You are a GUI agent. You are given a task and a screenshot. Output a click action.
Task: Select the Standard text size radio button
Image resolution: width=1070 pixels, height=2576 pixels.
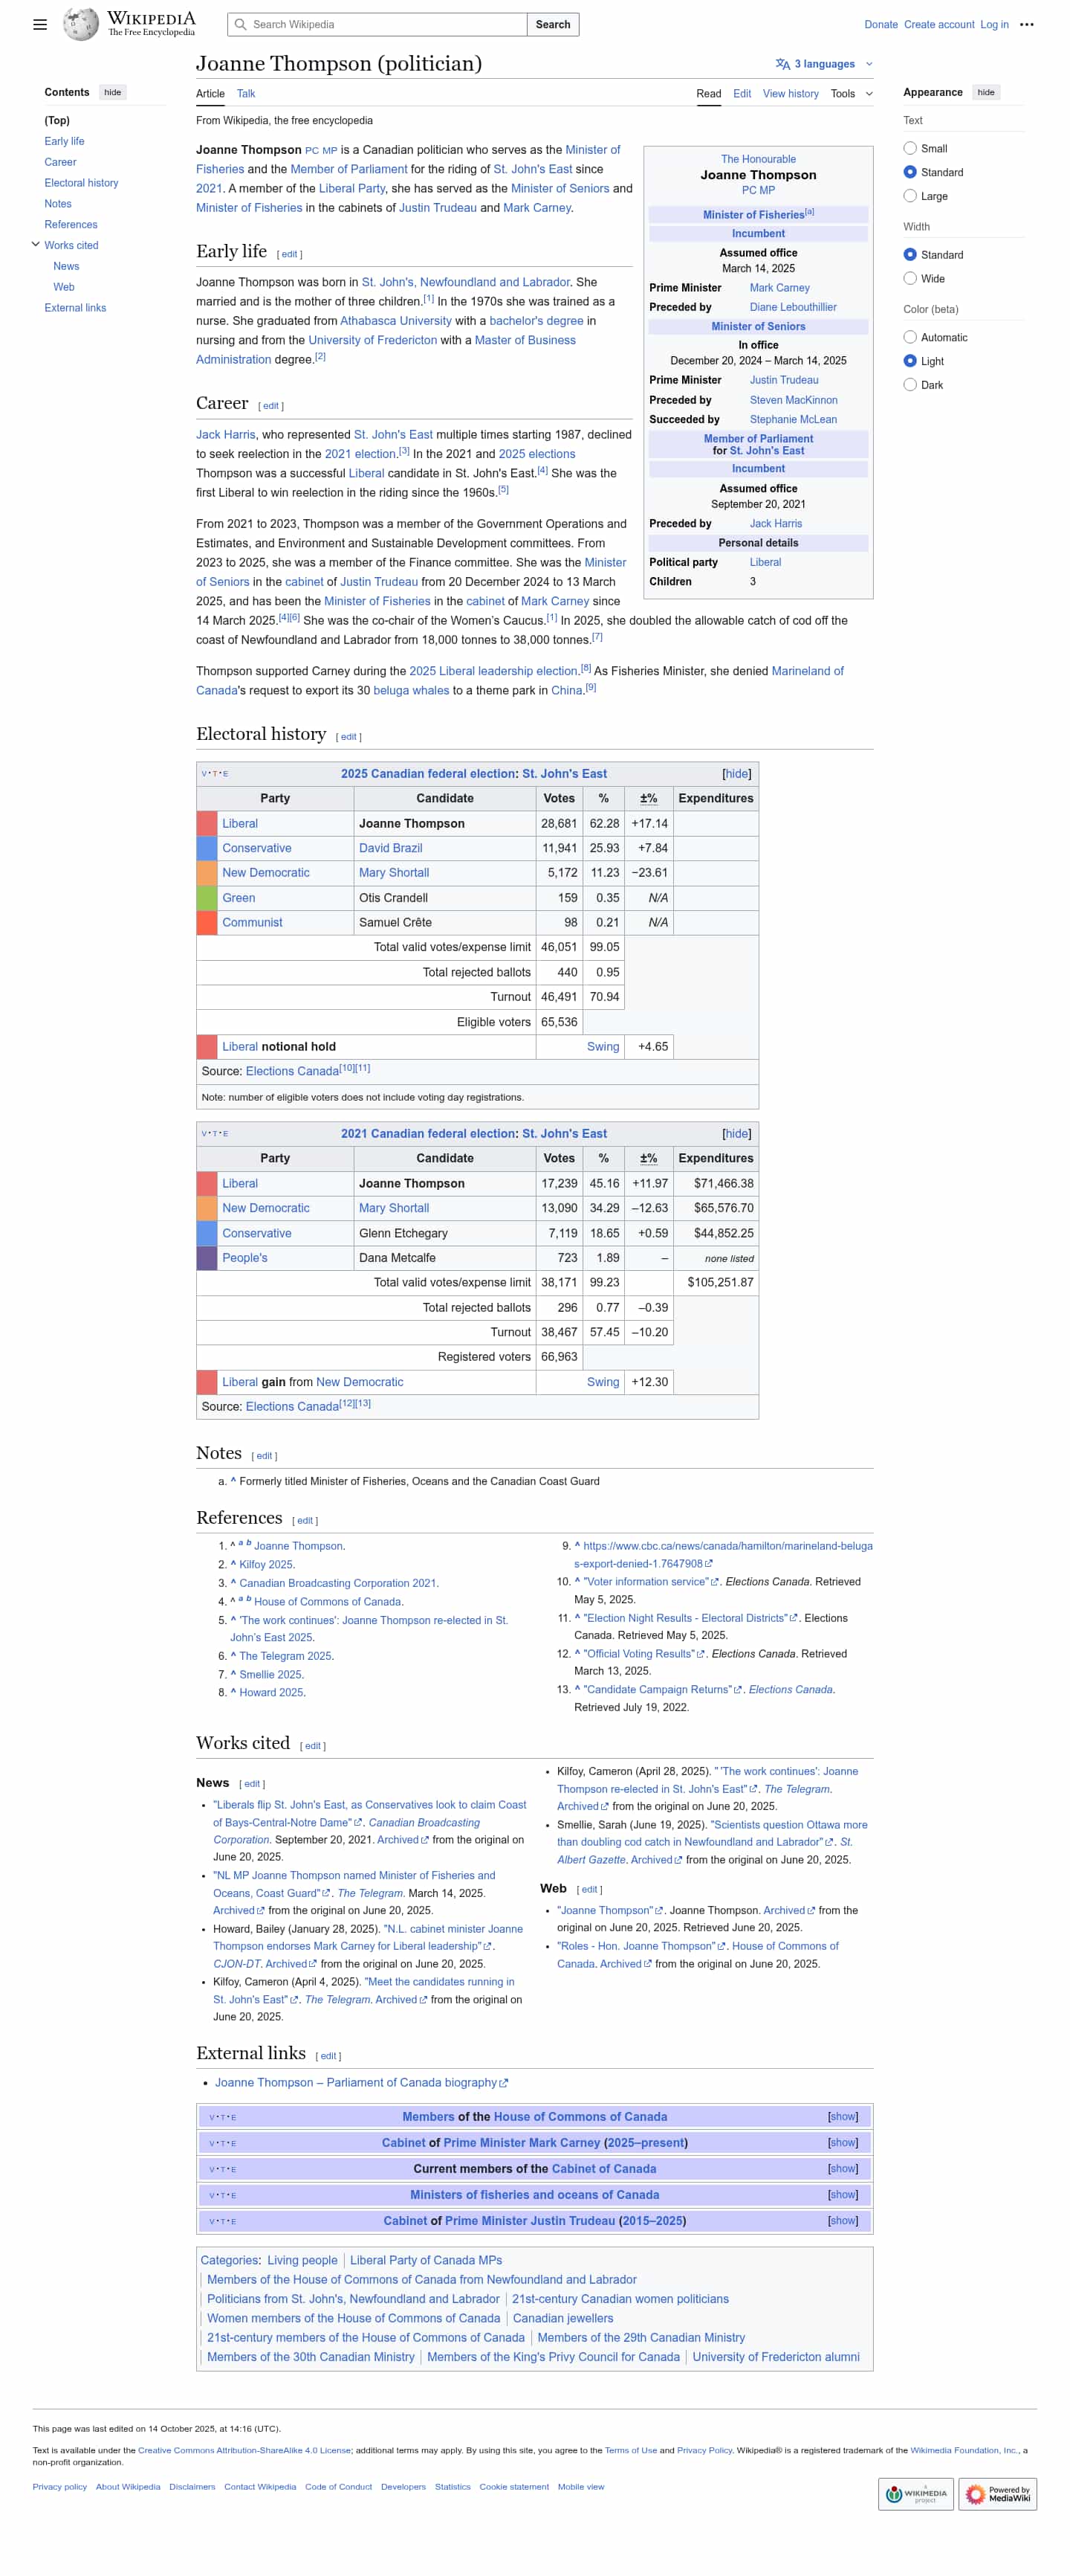910,172
